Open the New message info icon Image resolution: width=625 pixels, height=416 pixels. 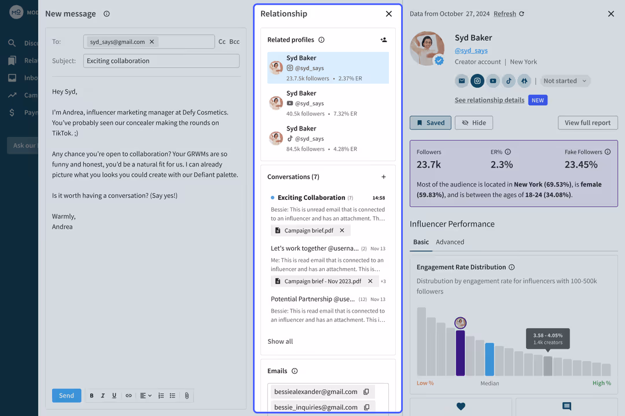[106, 14]
